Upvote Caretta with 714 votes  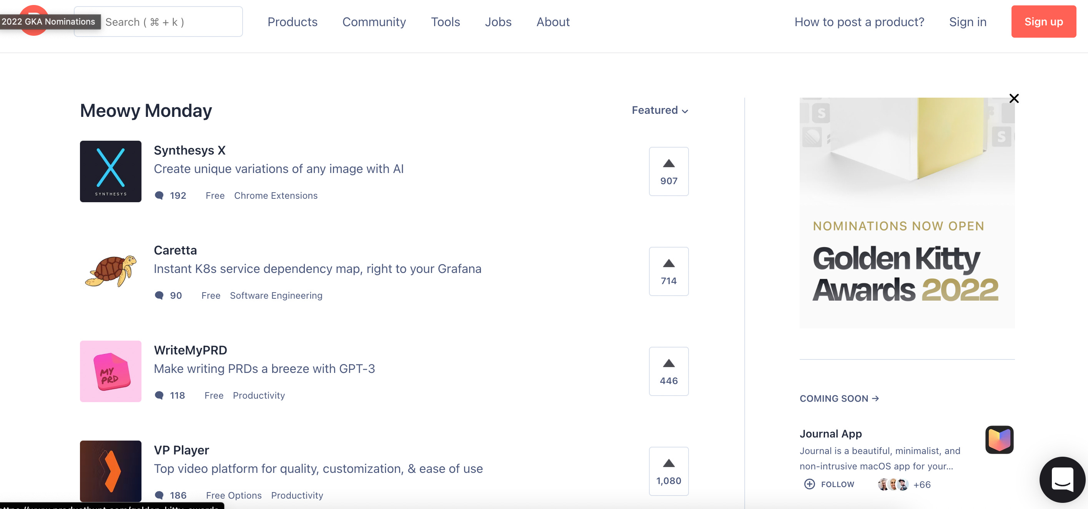[668, 271]
